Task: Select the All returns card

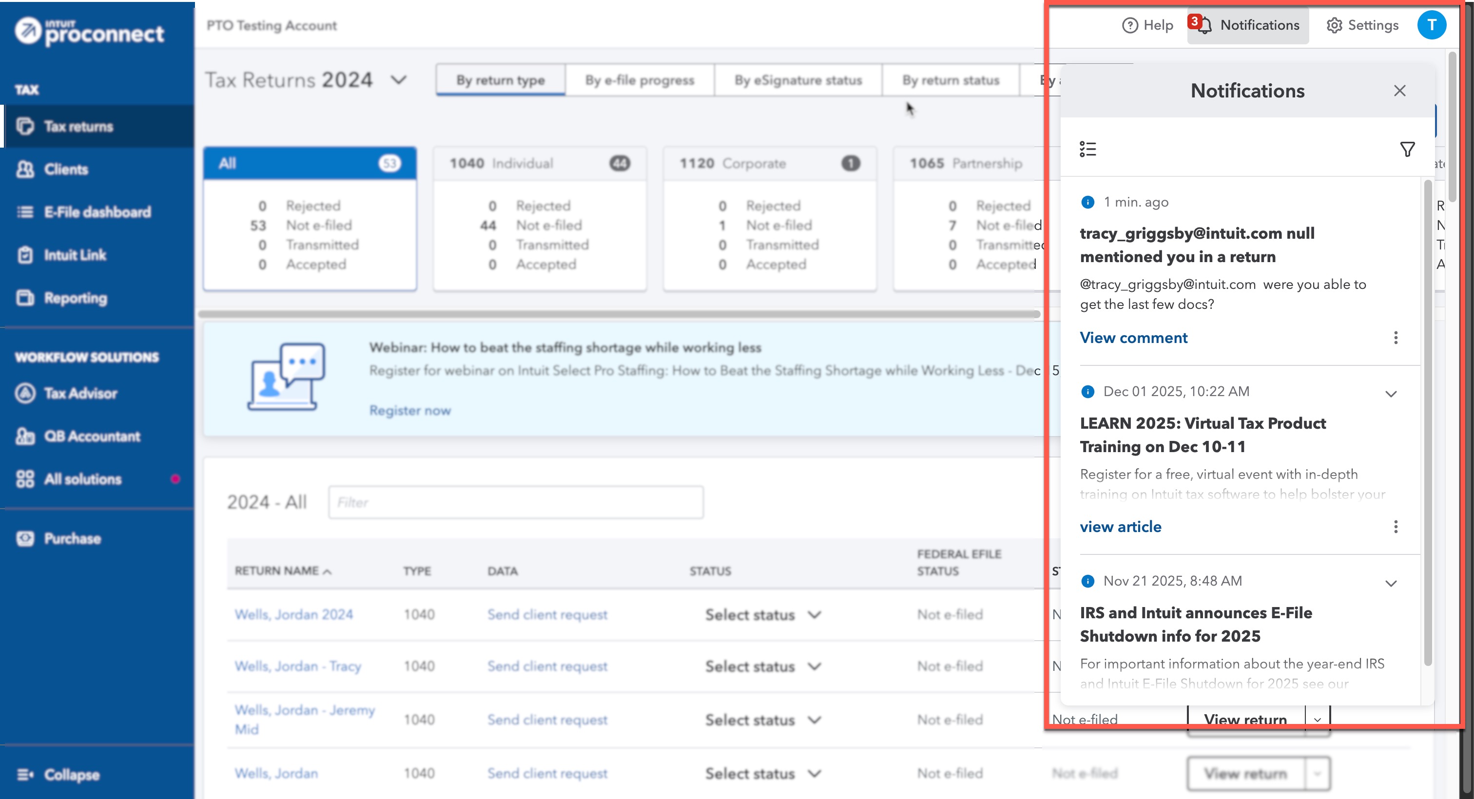Action: [310, 219]
